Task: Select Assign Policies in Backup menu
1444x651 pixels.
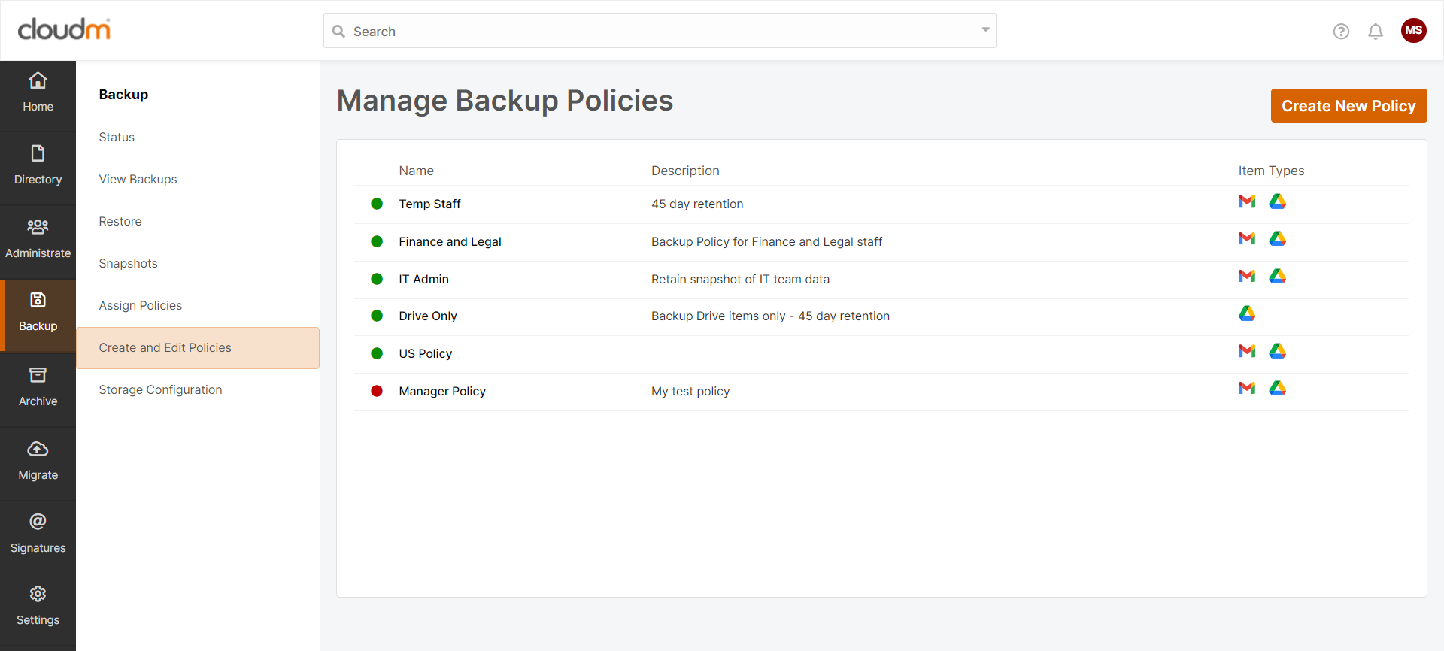Action: (x=141, y=305)
